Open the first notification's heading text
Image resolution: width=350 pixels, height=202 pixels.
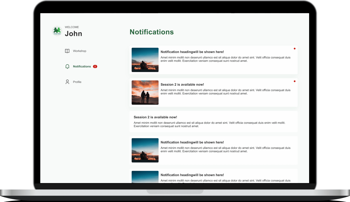[192, 52]
